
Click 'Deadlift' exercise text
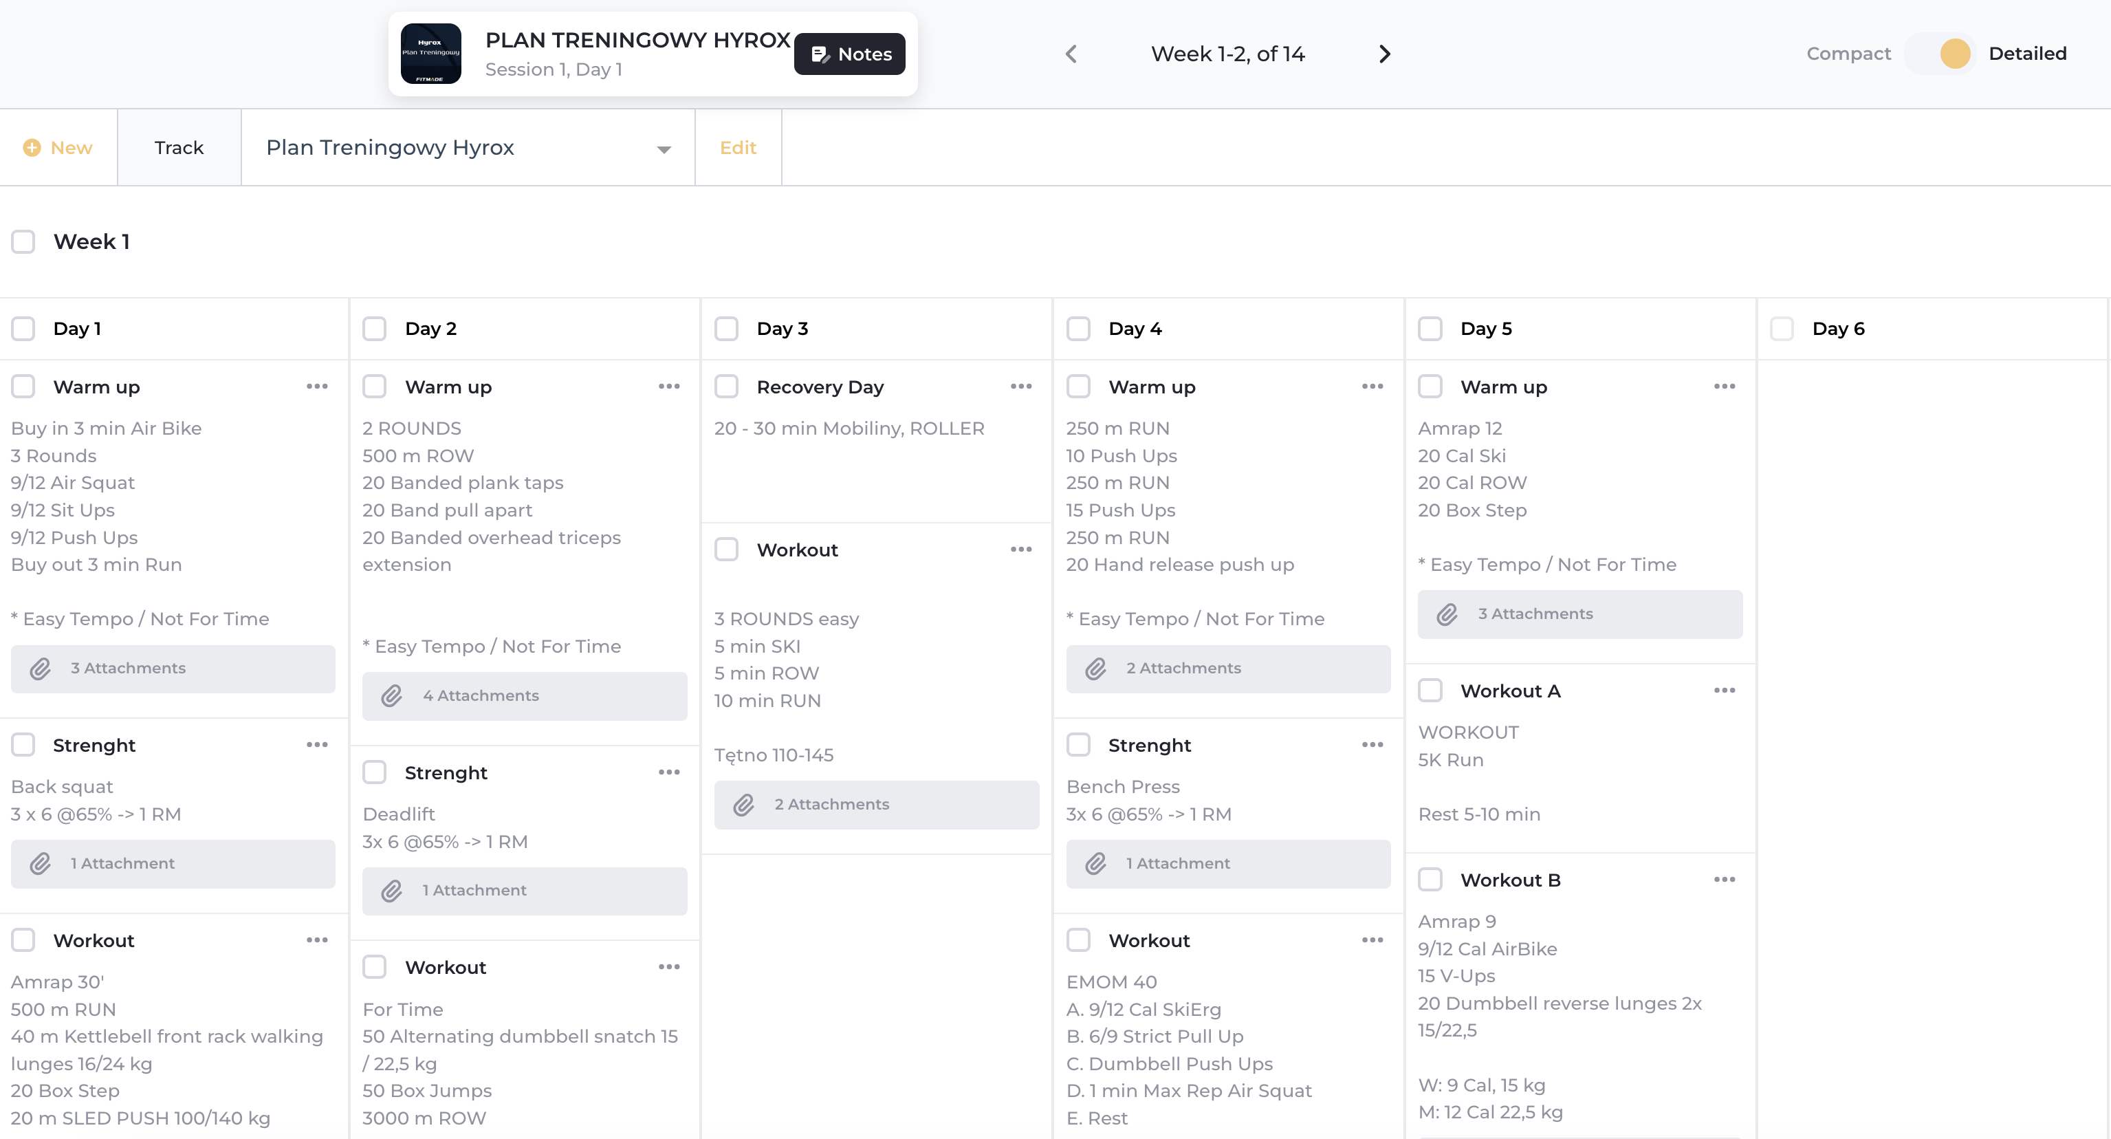(x=398, y=814)
